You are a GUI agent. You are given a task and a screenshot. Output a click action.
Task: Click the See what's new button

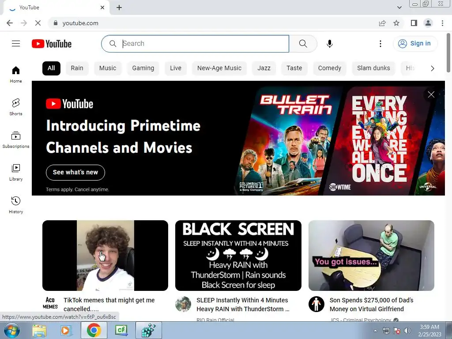pyautogui.click(x=75, y=173)
